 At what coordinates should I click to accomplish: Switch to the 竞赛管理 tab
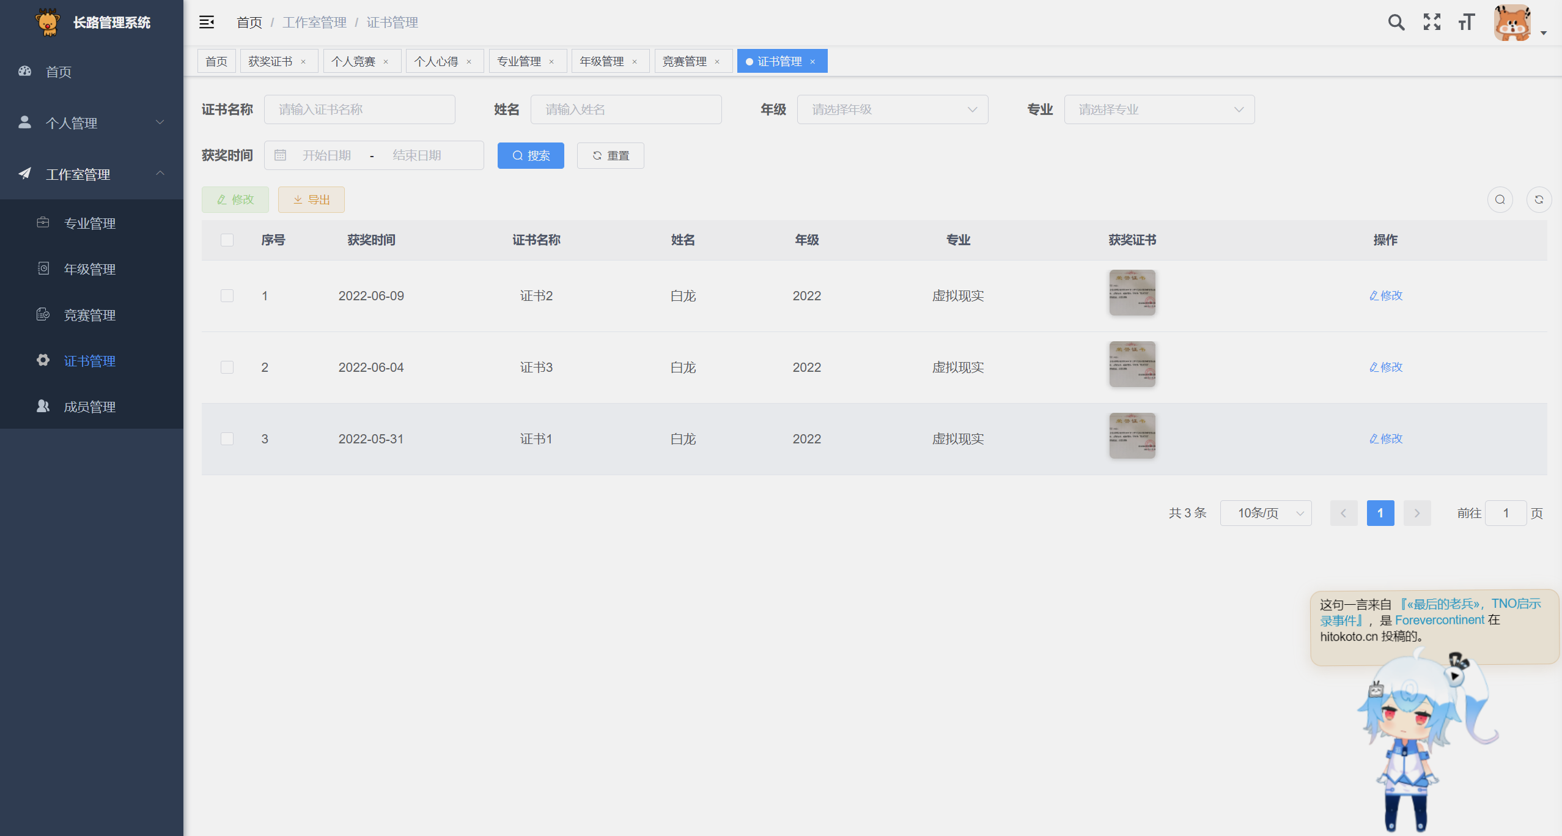684,62
